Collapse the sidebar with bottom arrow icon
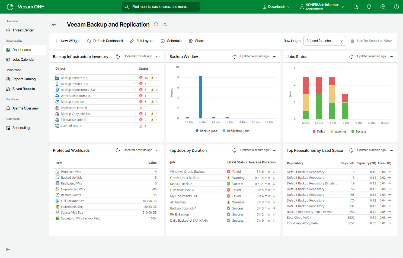 tap(8, 249)
